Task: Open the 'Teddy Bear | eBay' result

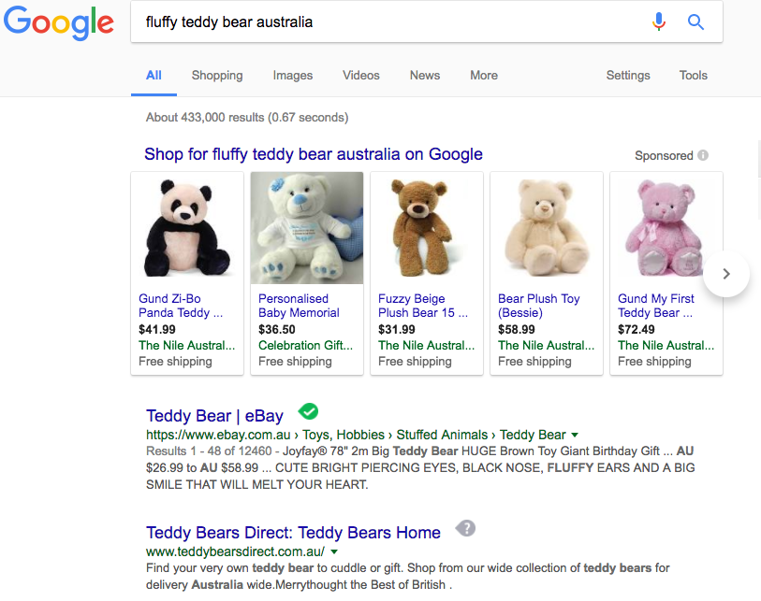Action: click(x=214, y=416)
